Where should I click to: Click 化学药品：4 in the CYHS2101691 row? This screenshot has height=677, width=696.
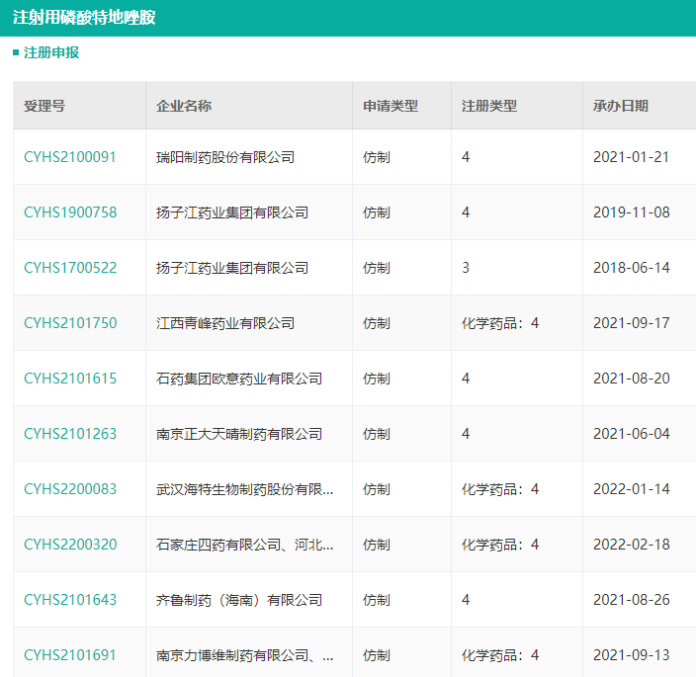(x=500, y=655)
